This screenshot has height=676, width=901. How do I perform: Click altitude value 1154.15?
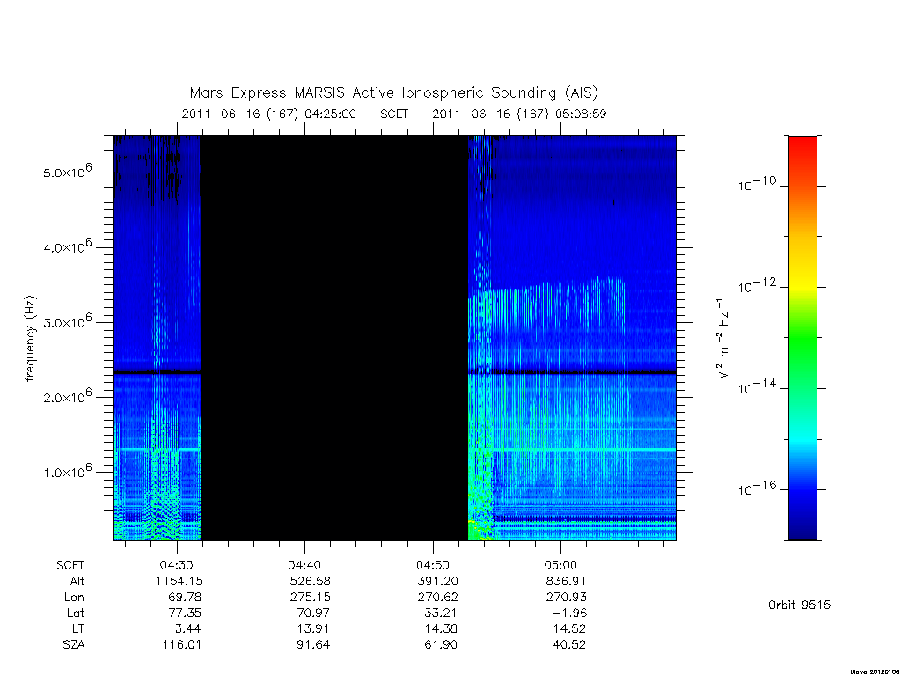tap(179, 581)
